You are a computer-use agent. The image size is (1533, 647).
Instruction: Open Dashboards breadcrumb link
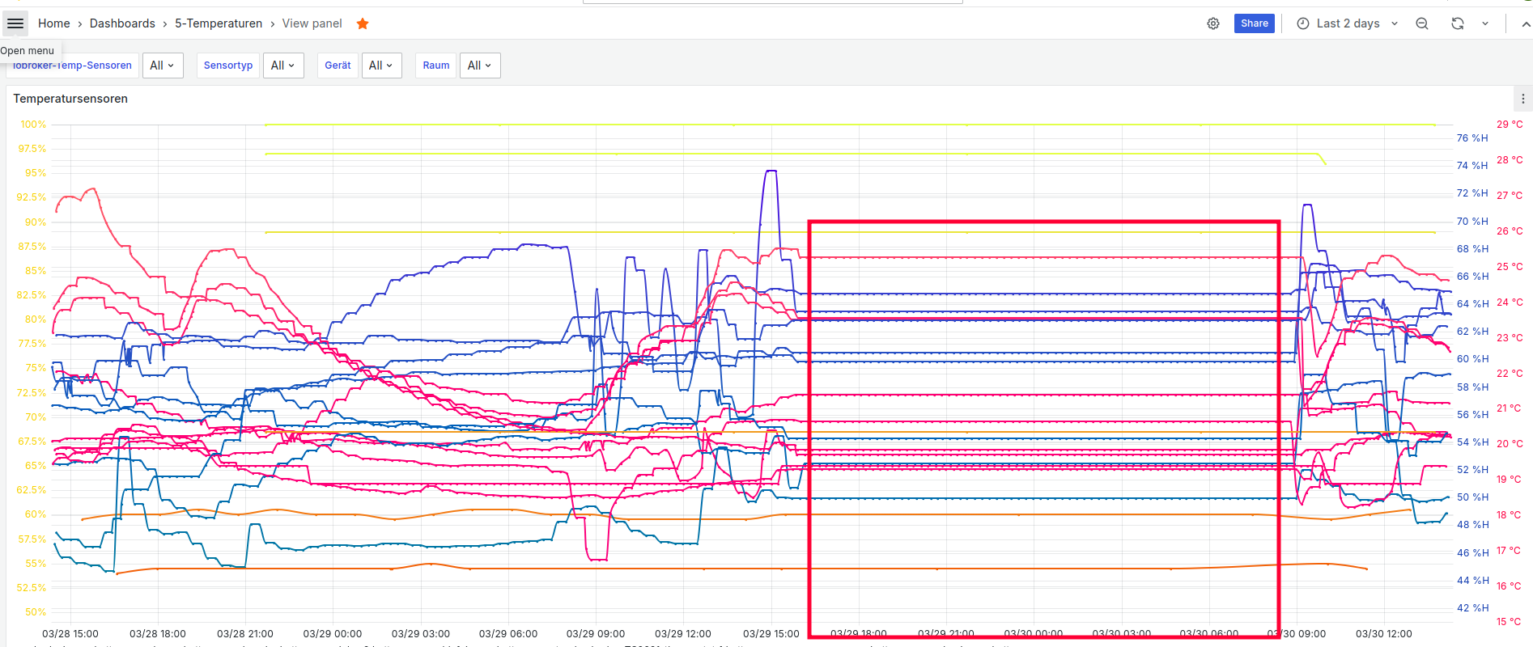(122, 23)
